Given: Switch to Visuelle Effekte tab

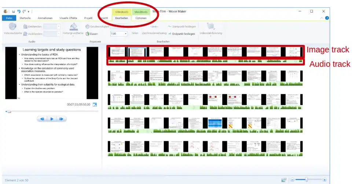Looking at the screenshot, I should 68,18.
